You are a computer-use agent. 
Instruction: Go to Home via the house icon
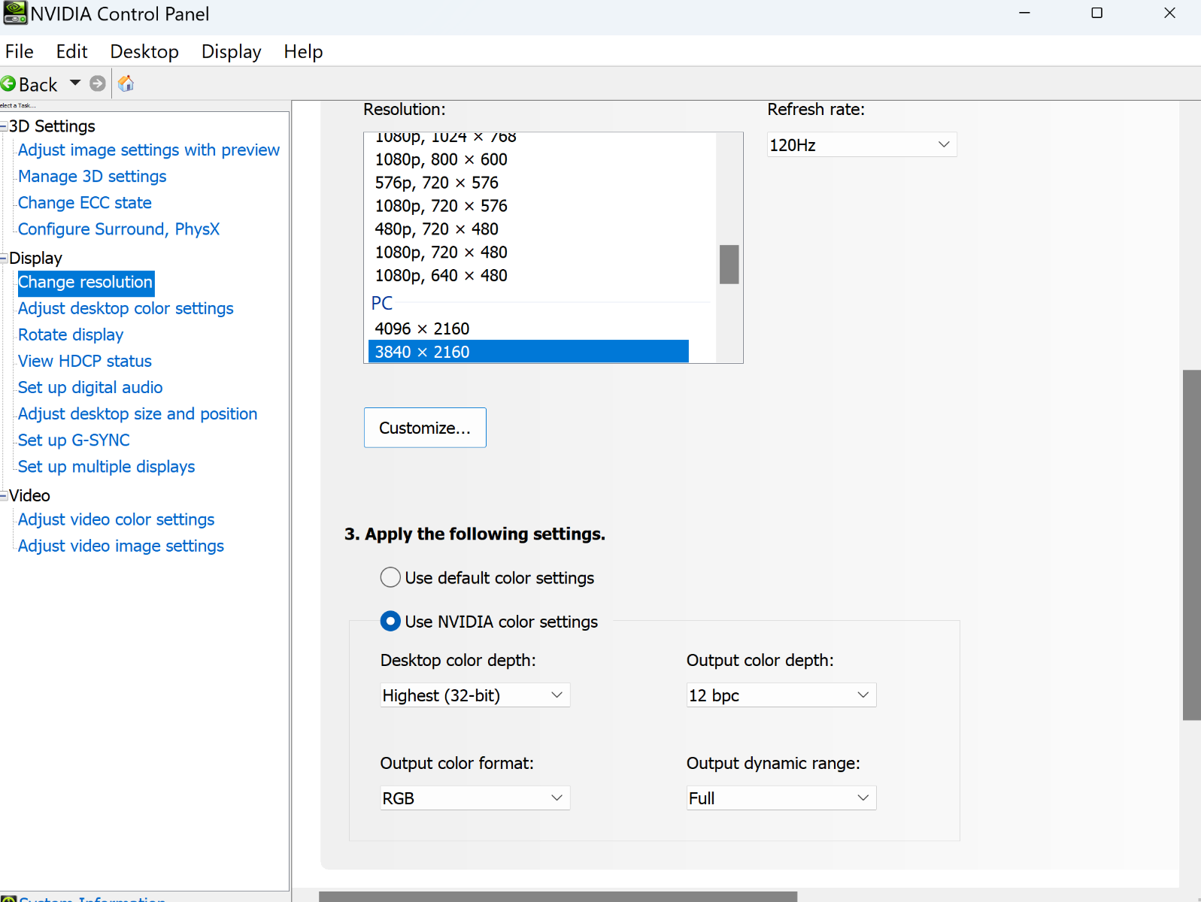point(126,83)
